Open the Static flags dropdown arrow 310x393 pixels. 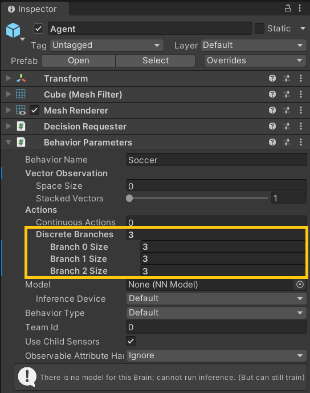(x=303, y=29)
